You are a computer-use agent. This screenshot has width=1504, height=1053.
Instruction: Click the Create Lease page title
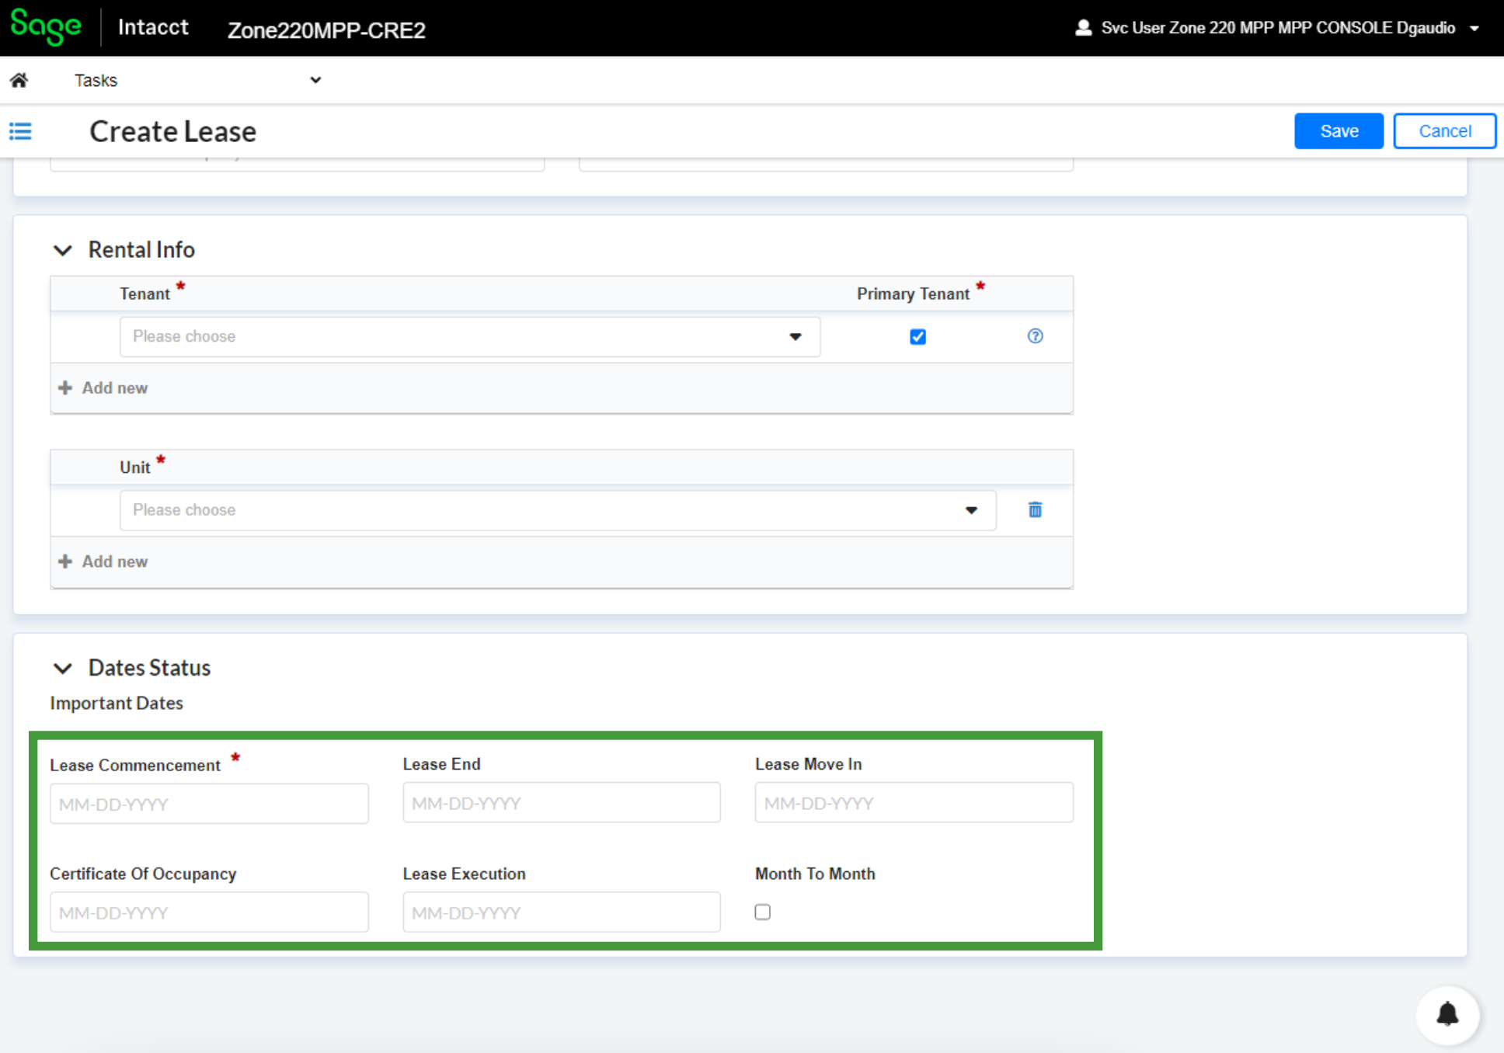pyautogui.click(x=172, y=131)
